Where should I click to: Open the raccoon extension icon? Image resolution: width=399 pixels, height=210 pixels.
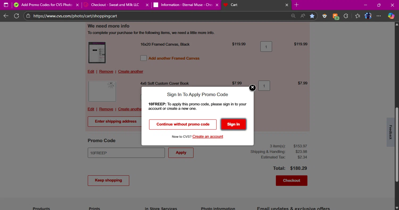tap(325, 16)
